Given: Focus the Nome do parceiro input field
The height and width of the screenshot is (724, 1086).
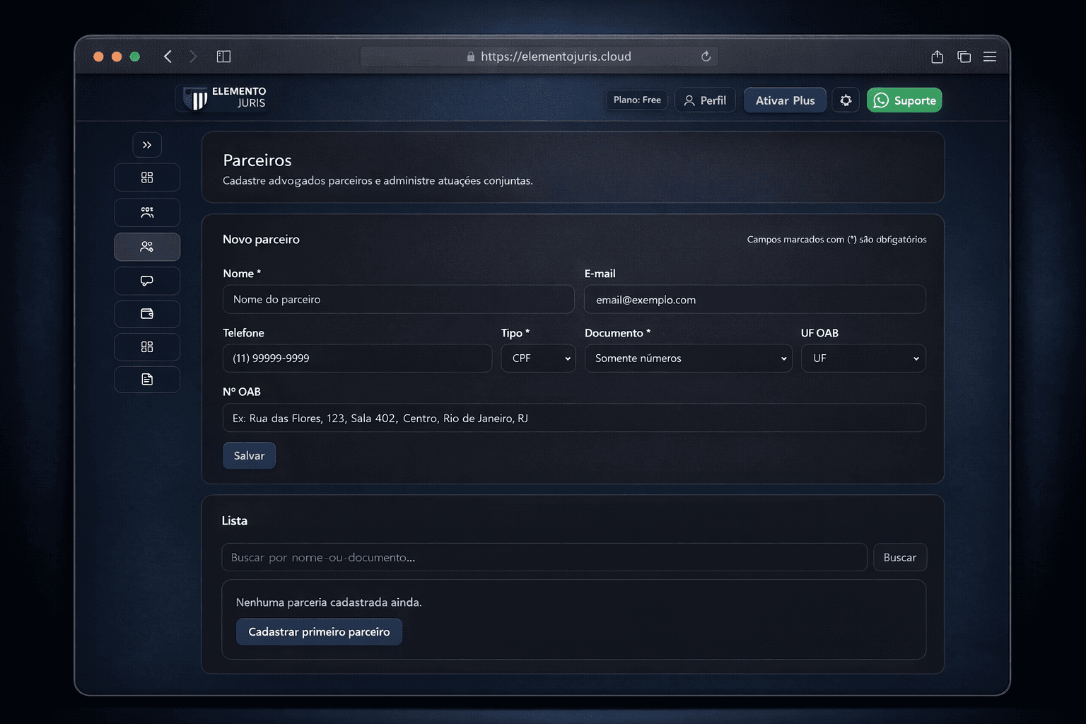Looking at the screenshot, I should point(398,300).
